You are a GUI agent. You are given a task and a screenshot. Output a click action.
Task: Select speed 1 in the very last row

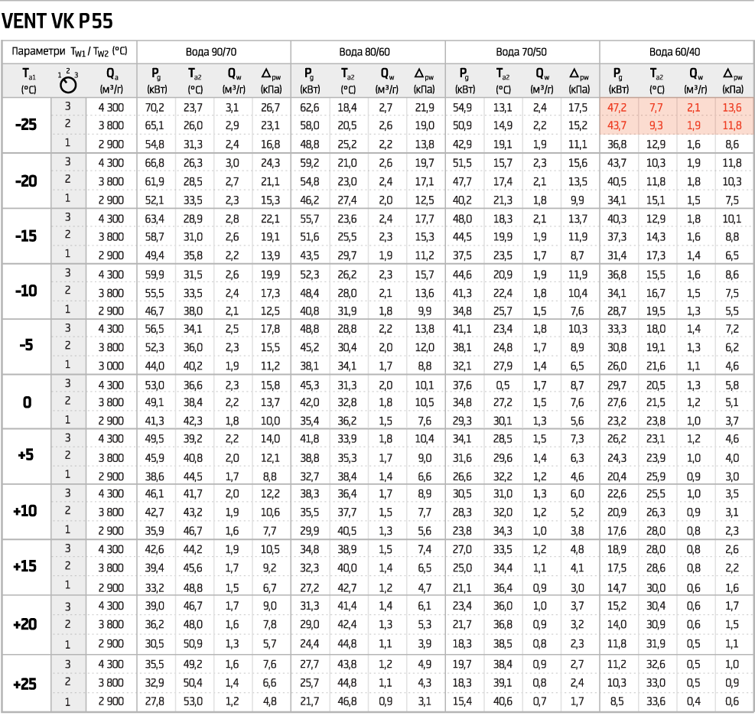pos(67,701)
